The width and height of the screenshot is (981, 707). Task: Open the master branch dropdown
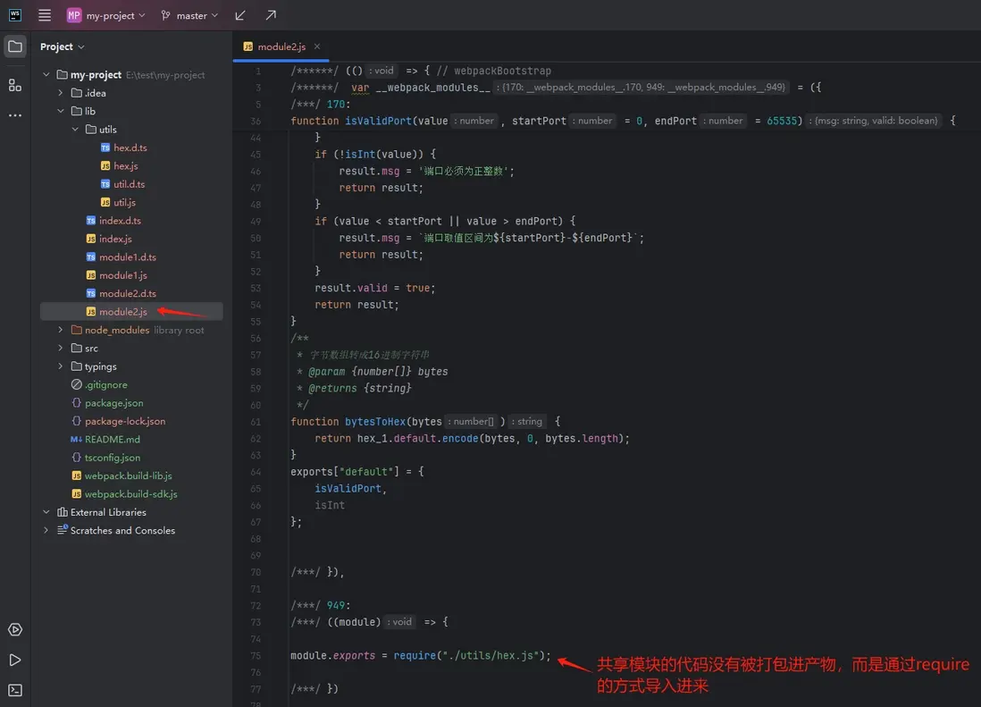click(190, 15)
